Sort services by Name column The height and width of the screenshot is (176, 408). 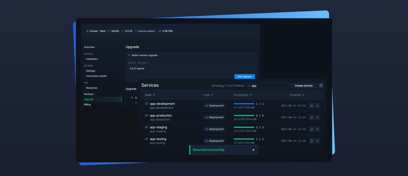pyautogui.click(x=150, y=95)
